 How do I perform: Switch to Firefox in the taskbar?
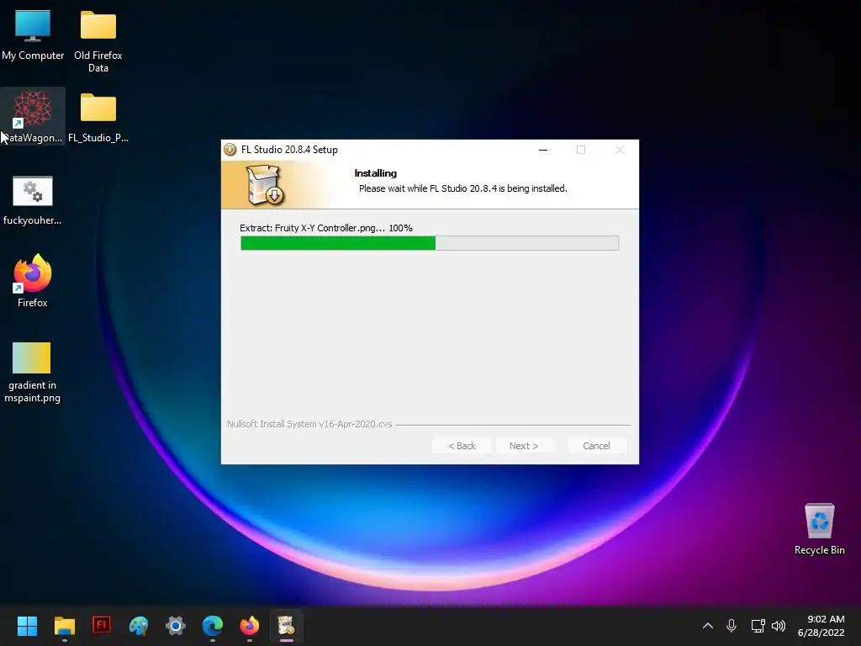(x=250, y=625)
